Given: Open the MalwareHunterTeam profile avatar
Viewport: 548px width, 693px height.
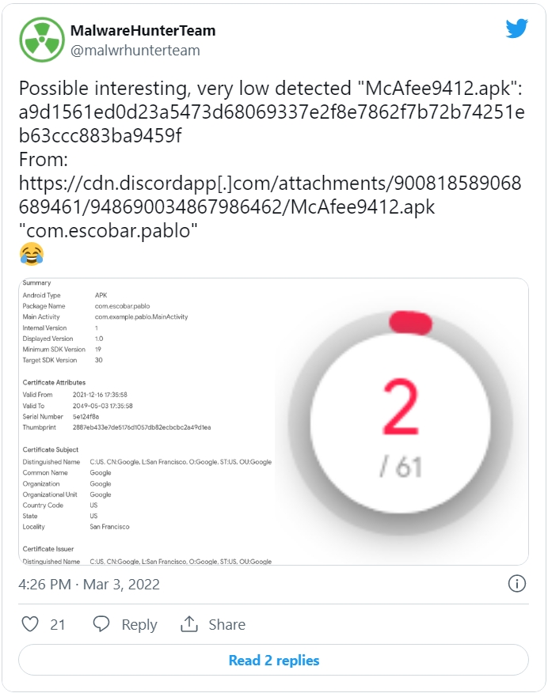Looking at the screenshot, I should click(x=42, y=40).
